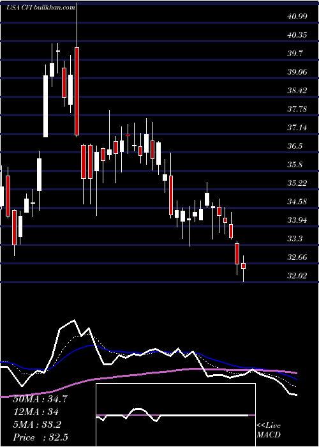
Task: Click the '12MA : 34' legend text
Action: click(36, 412)
